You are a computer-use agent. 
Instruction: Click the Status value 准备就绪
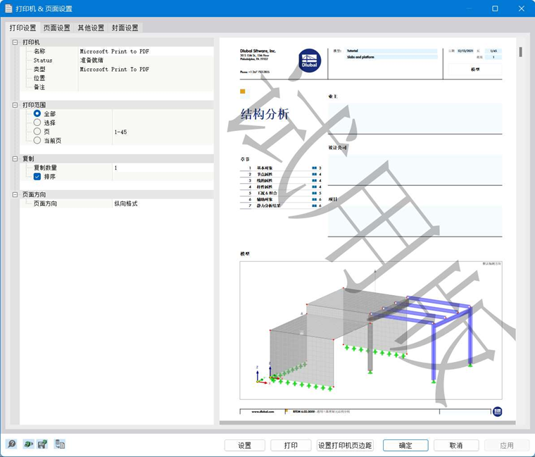[92, 60]
